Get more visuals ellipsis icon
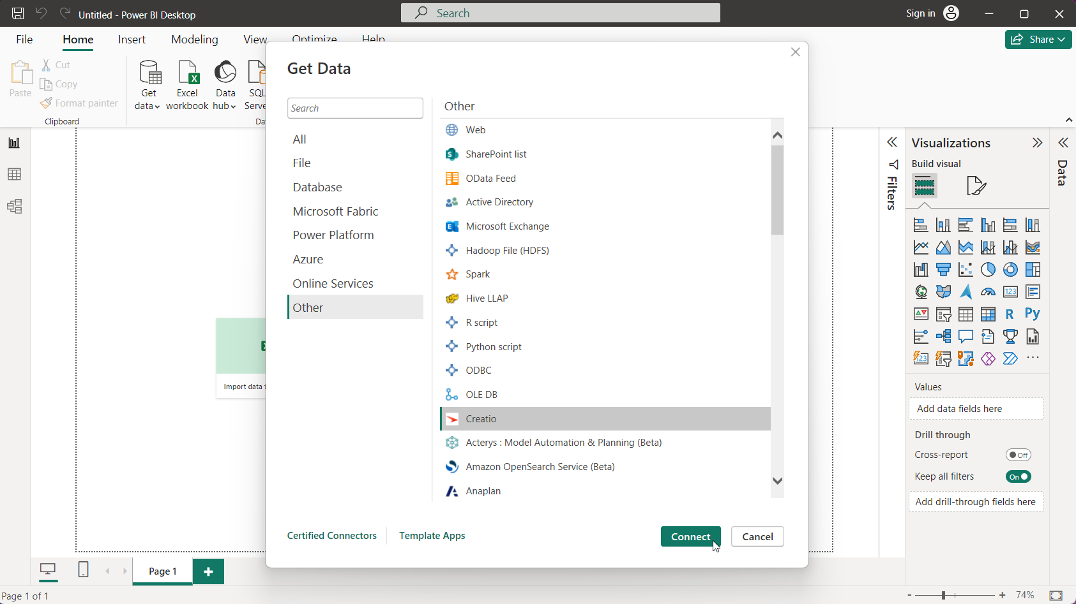 1033,358
